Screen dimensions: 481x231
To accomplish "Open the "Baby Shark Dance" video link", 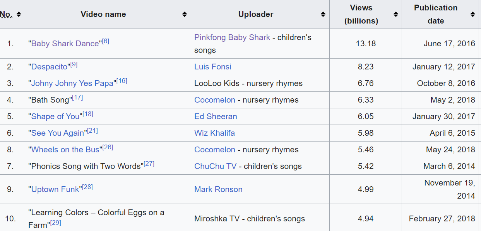I will pos(65,44).
